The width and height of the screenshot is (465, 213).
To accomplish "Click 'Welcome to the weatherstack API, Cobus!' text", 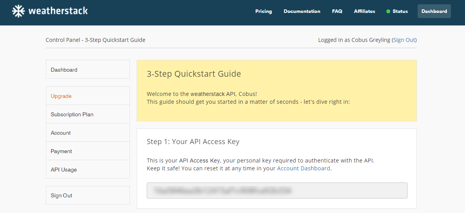I will click(202, 94).
